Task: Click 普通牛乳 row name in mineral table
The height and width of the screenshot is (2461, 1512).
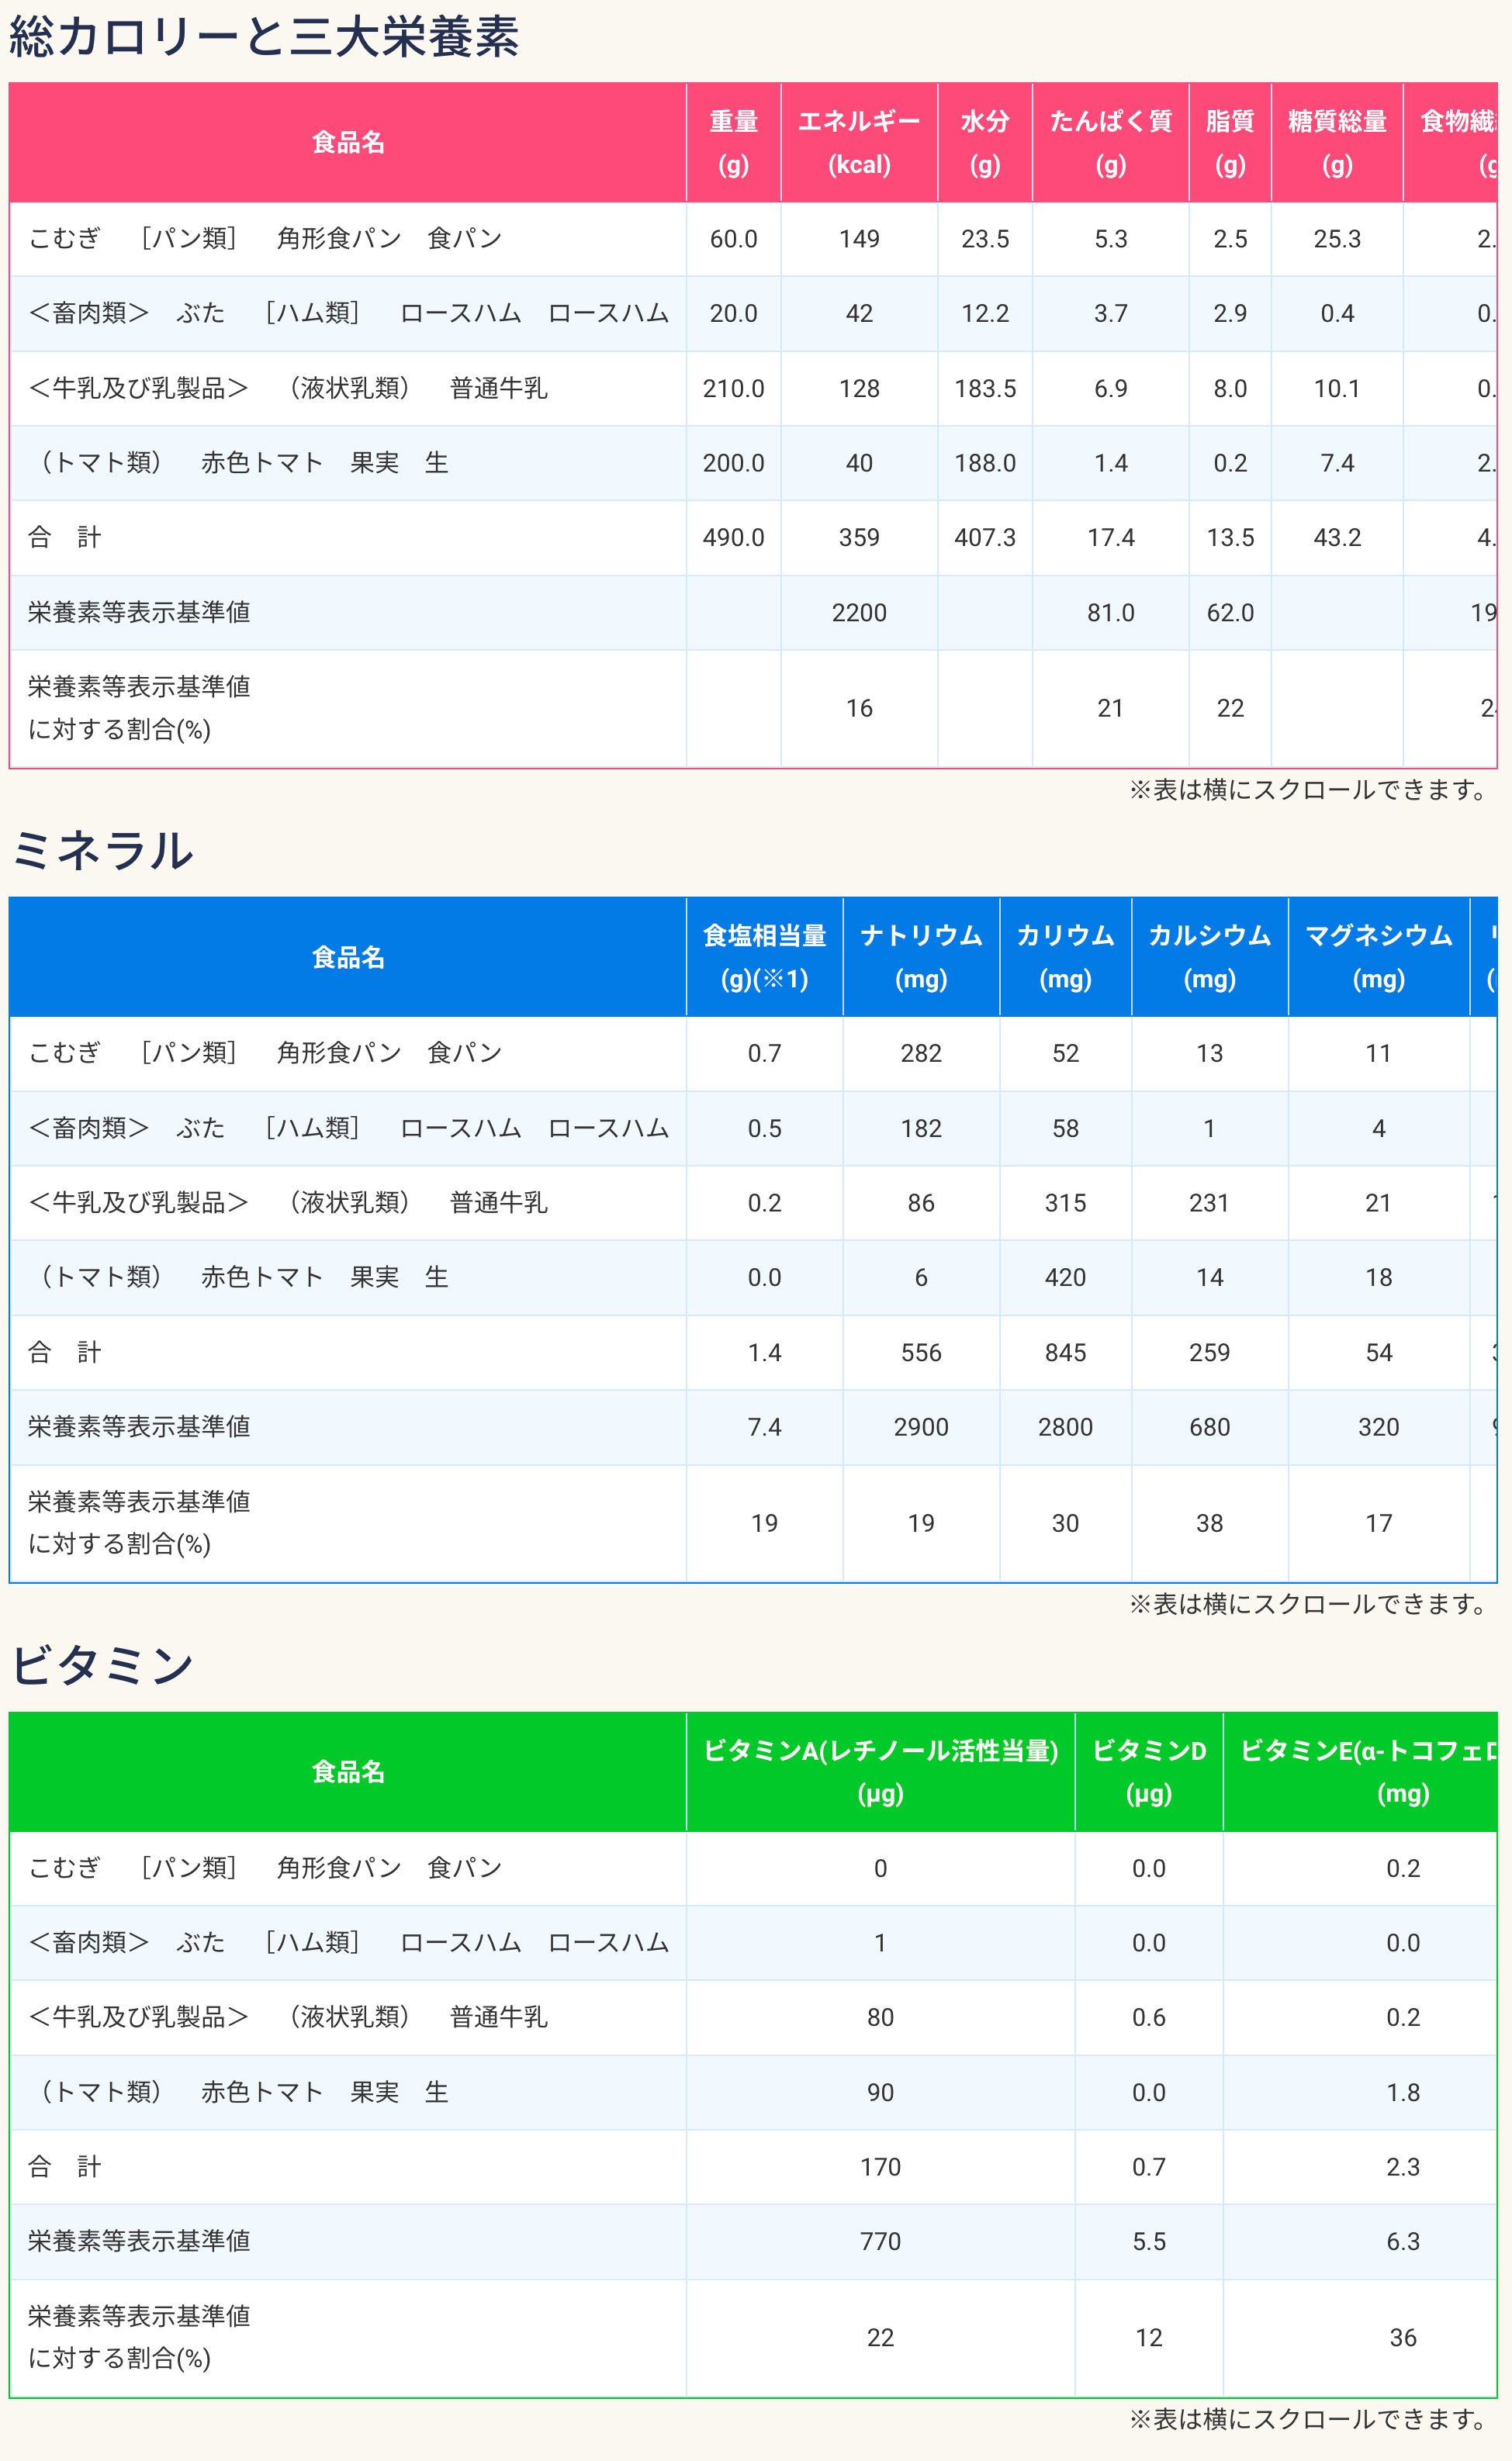Action: [x=288, y=1202]
